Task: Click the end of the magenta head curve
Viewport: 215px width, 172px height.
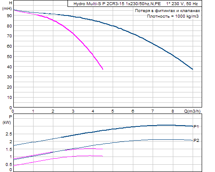Action: click(x=103, y=69)
